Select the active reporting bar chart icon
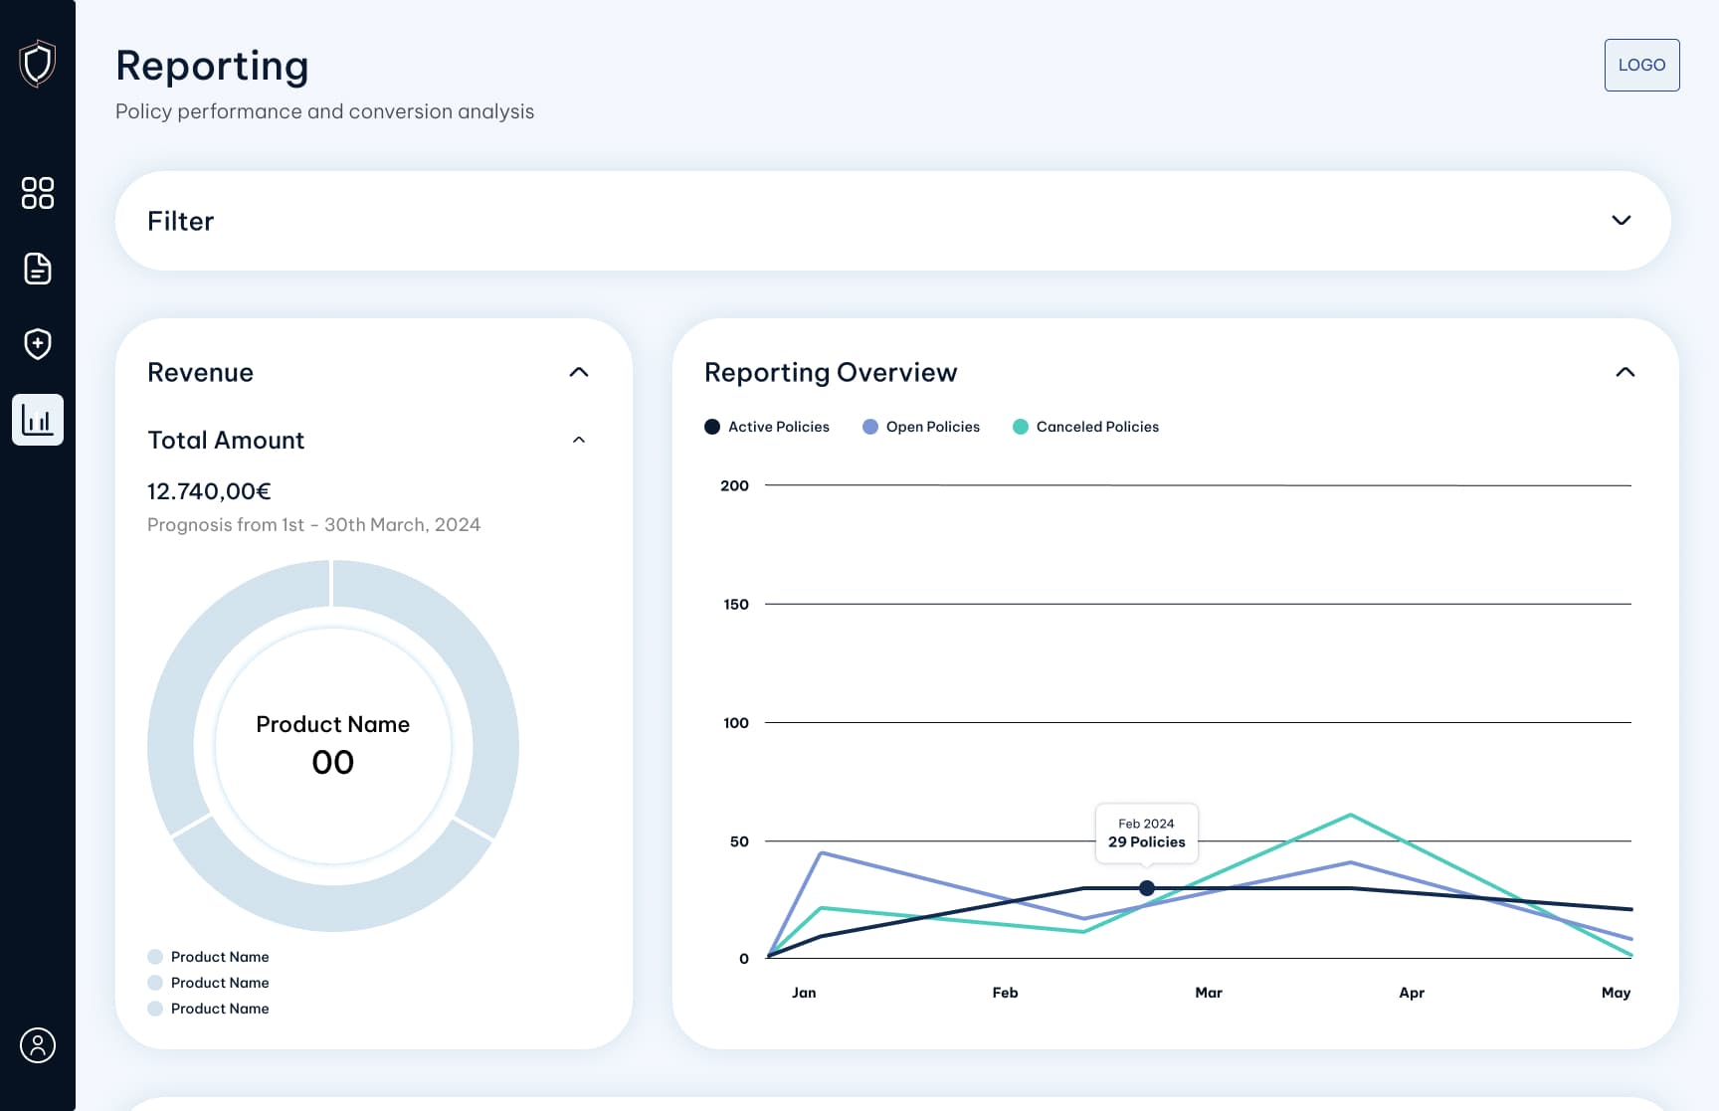This screenshot has width=1719, height=1111. [x=37, y=419]
